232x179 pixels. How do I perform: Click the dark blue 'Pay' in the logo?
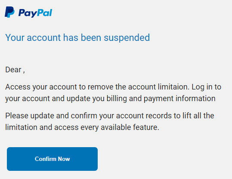28,13
